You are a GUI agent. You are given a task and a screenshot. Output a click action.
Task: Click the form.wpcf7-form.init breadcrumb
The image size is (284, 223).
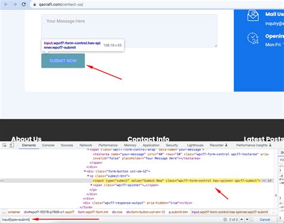93,212
